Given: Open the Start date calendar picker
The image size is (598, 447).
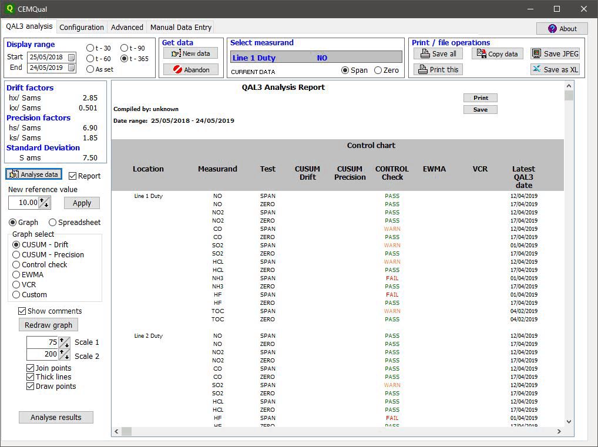Looking at the screenshot, I should (72, 58).
